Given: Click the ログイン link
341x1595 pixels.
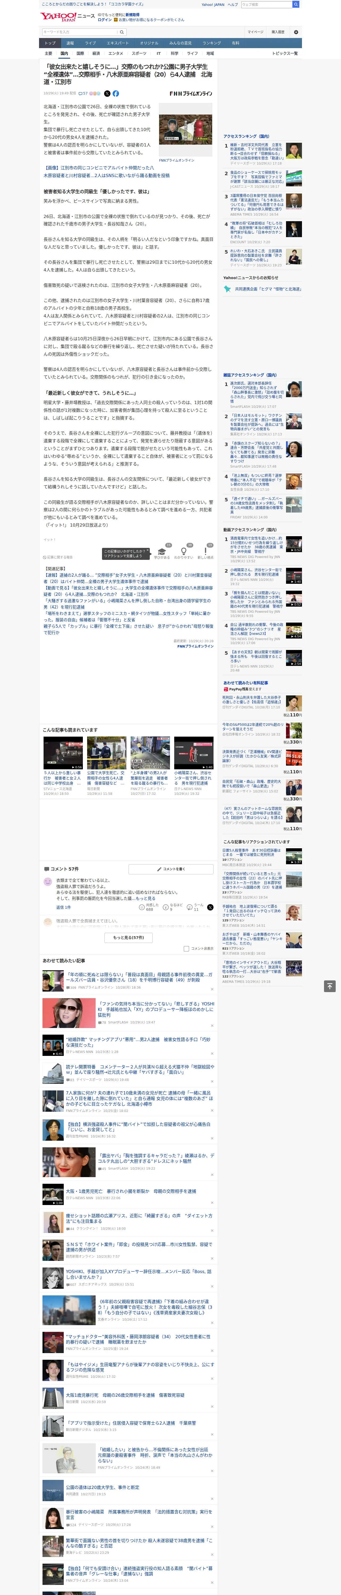Looking at the screenshot, I should 105,20.
